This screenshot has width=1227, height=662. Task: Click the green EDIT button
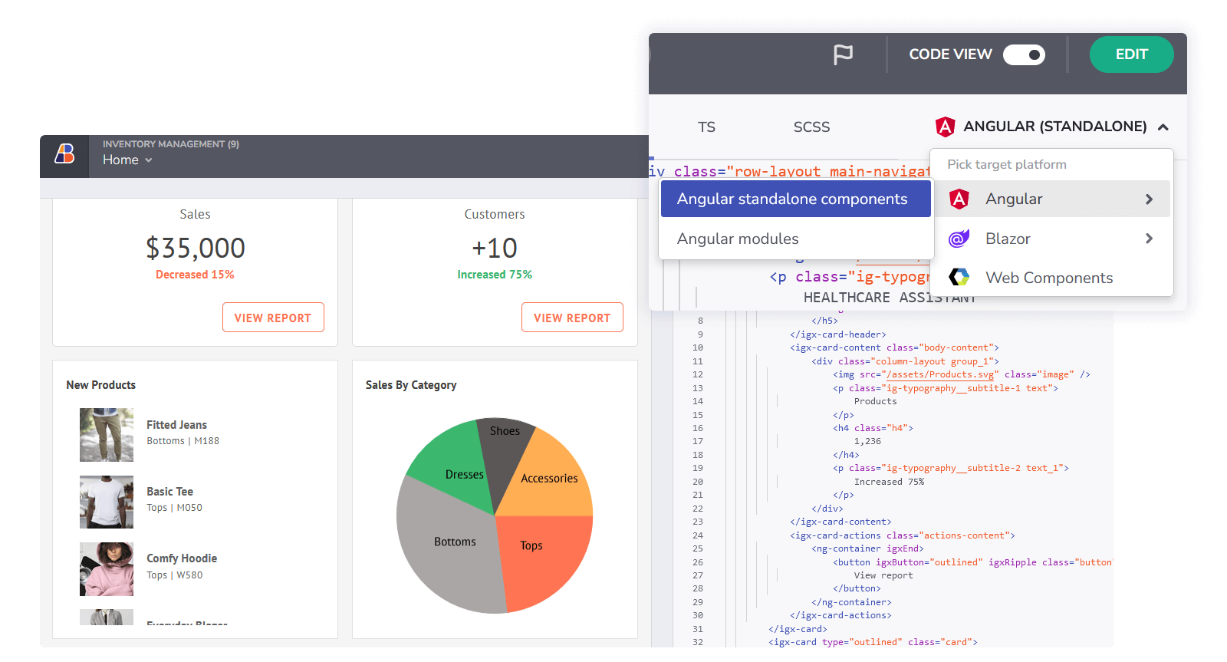coord(1131,54)
